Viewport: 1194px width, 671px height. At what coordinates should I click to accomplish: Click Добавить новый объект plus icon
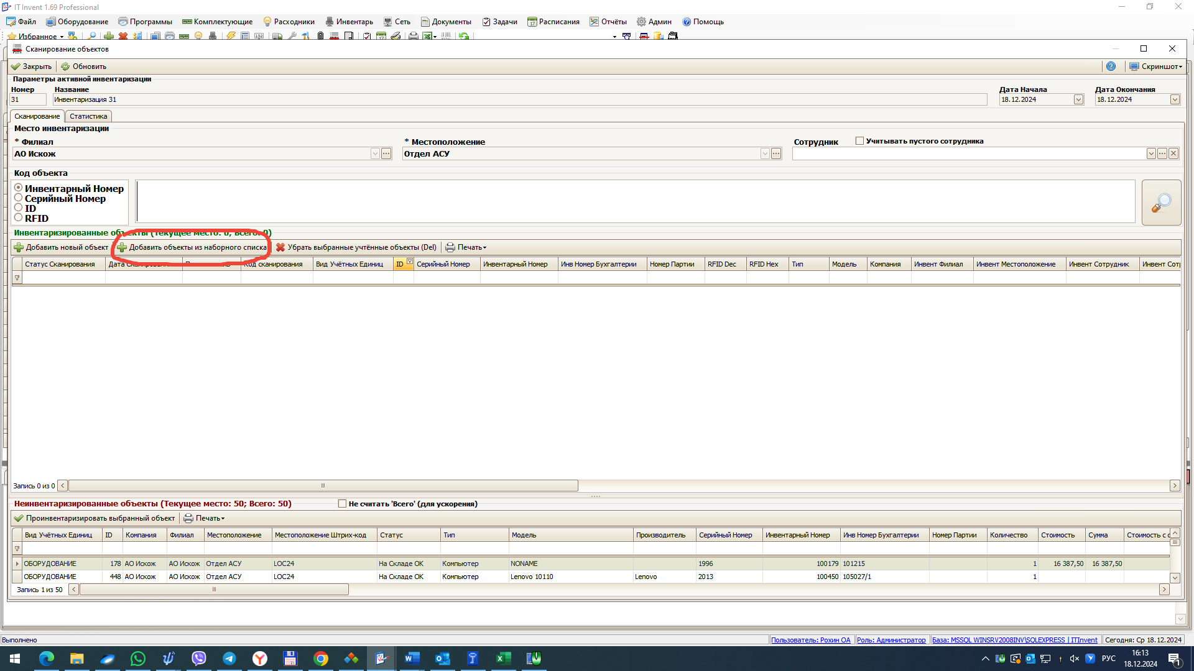tap(19, 247)
